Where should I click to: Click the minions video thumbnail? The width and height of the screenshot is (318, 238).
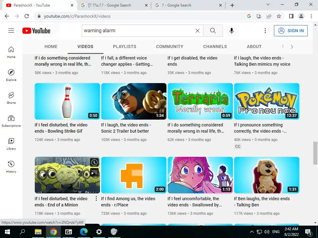pyautogui.click(x=67, y=175)
